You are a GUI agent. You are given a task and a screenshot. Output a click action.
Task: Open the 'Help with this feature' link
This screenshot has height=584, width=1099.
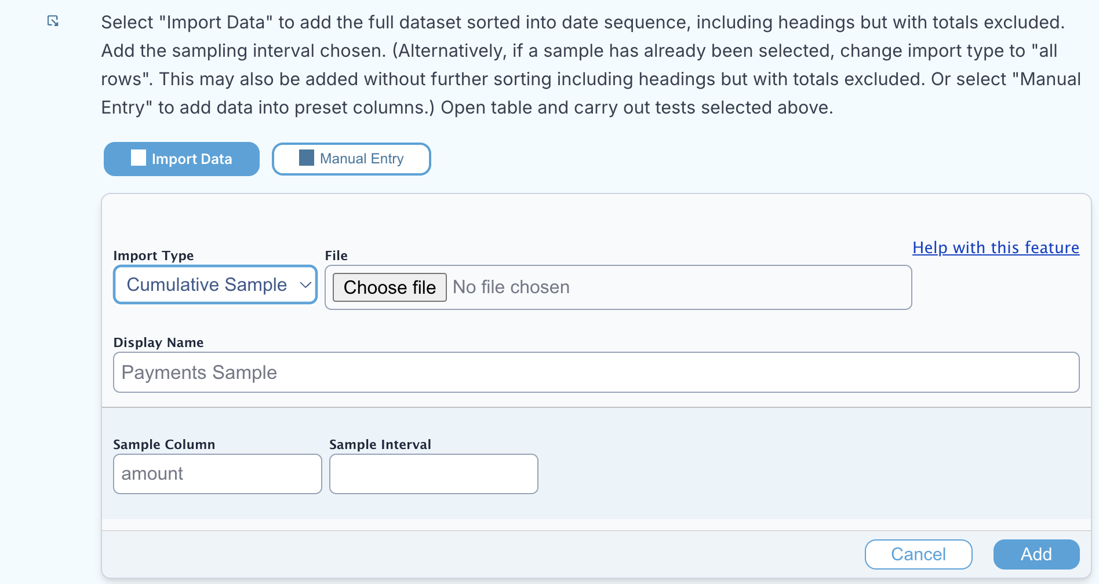[996, 247]
